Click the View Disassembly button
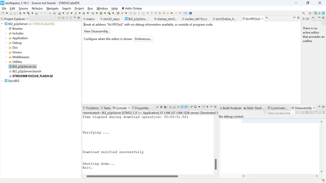Screen dimensions: 326x183 click(x=97, y=31)
